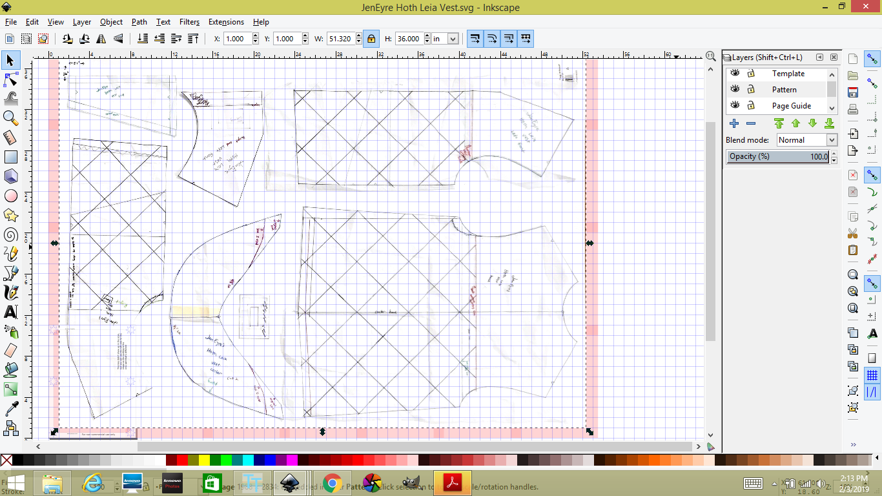
Task: Rotate selection 90 degrees clockwise
Action: 84,39
